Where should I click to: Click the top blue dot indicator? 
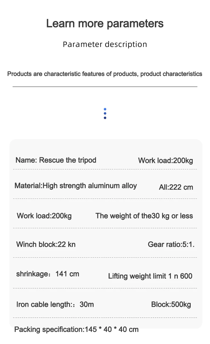tap(105, 109)
